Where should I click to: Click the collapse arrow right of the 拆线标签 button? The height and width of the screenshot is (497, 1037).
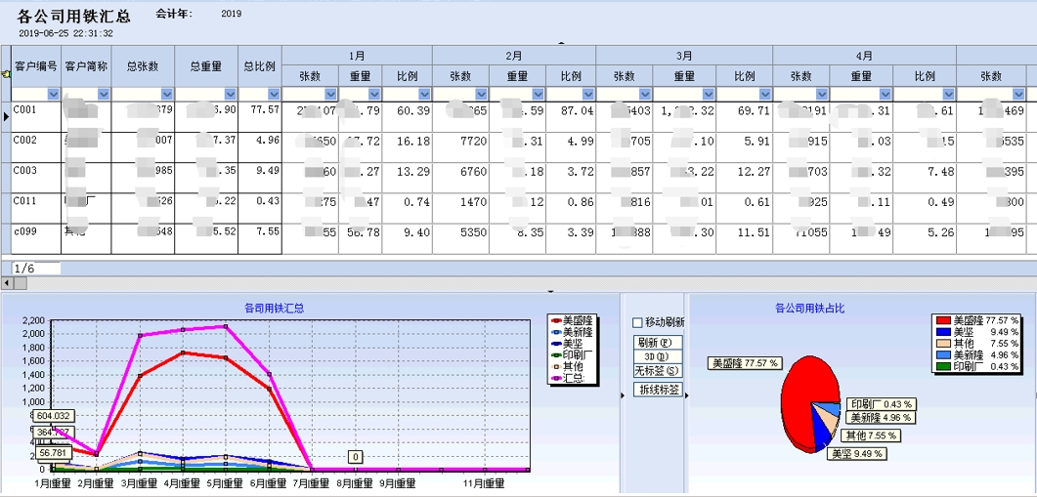[686, 395]
